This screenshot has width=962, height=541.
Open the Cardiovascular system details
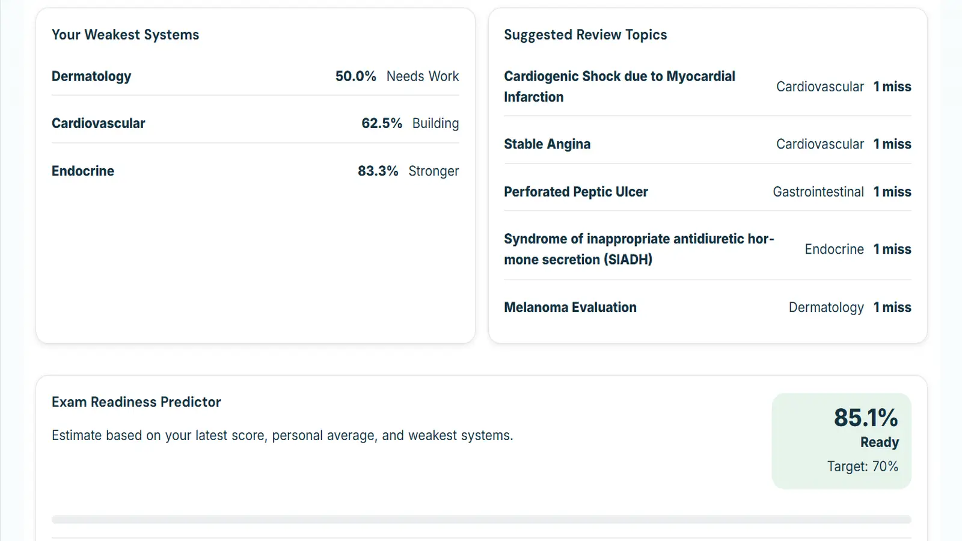click(98, 123)
